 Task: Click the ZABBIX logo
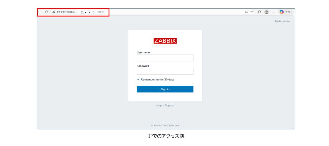[165, 41]
